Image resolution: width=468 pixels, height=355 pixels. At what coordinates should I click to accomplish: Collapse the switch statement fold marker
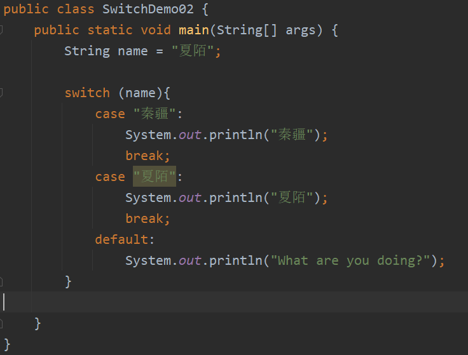(1, 93)
